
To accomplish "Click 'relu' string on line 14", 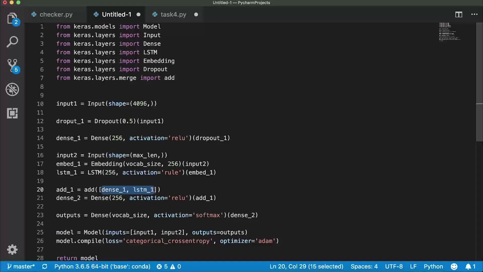I will pos(178,138).
